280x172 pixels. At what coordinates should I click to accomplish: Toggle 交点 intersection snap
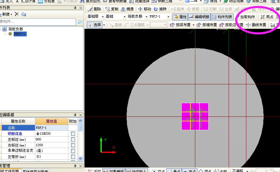click(159, 171)
